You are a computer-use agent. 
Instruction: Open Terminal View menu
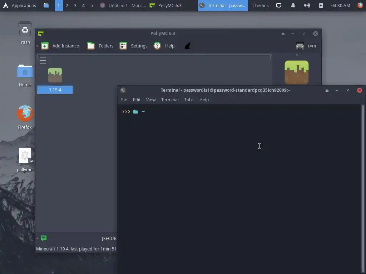[x=151, y=100]
